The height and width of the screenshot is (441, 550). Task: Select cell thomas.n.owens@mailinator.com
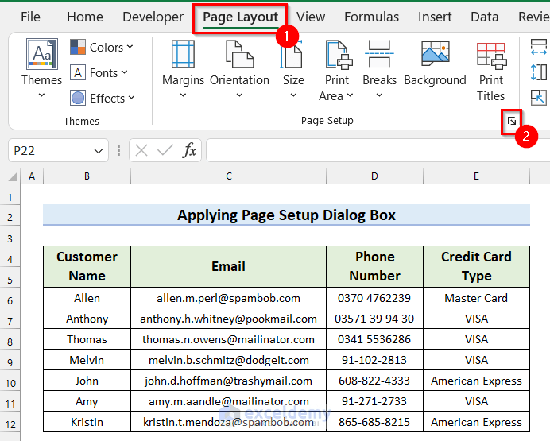[x=229, y=339]
